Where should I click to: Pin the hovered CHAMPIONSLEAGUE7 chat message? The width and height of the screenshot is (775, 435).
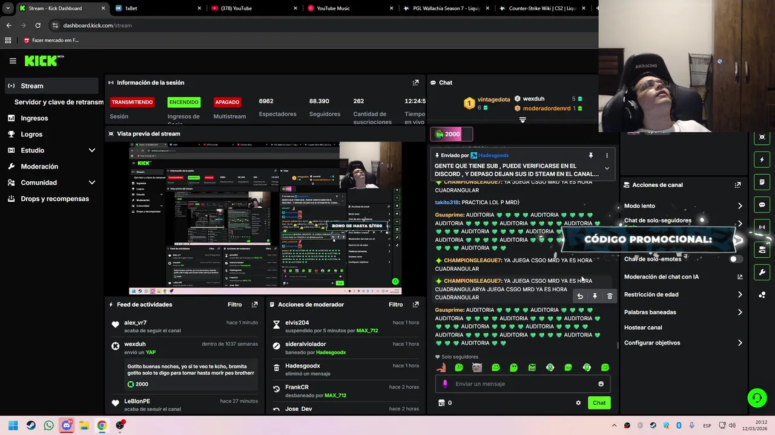(x=595, y=296)
